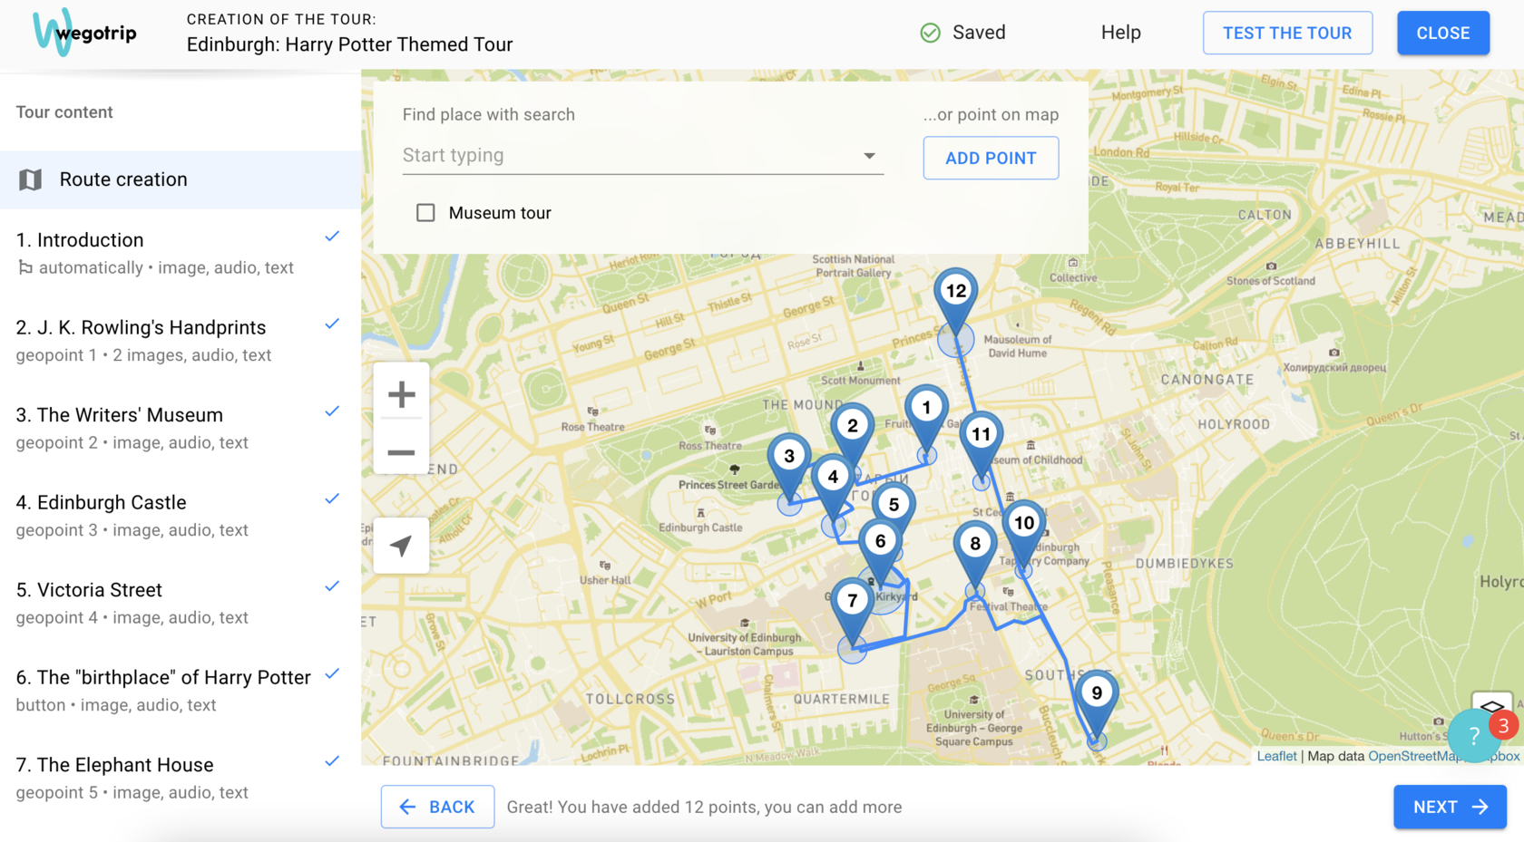Click checkmark beside Edinburgh Castle
The height and width of the screenshot is (842, 1524).
332,498
